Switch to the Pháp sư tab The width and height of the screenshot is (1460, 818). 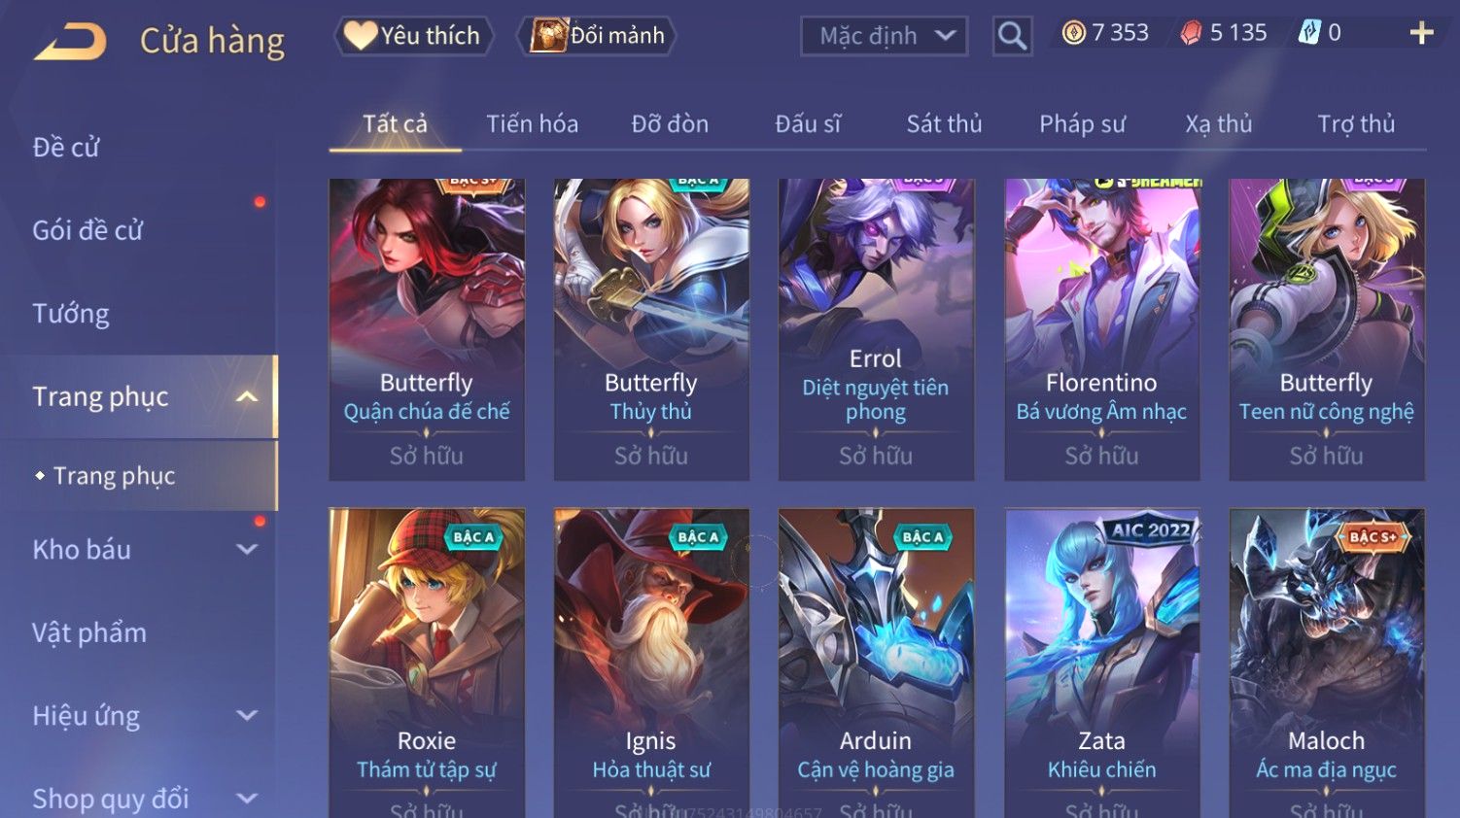pos(1082,124)
